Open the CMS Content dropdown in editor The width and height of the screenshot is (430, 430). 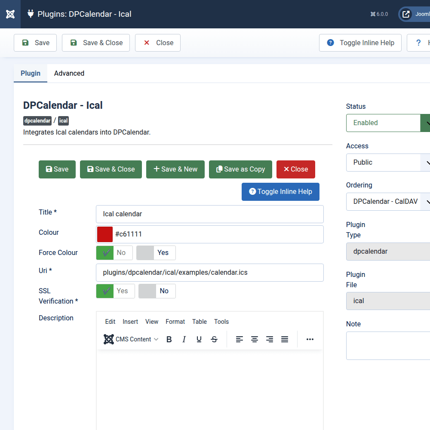click(132, 339)
